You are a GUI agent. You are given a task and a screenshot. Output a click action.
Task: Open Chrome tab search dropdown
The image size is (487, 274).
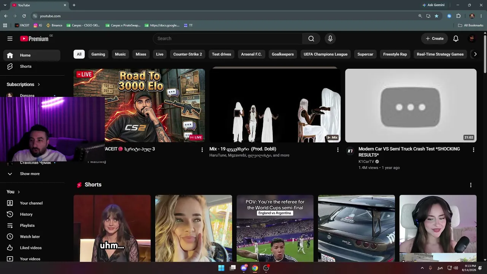click(x=5, y=5)
